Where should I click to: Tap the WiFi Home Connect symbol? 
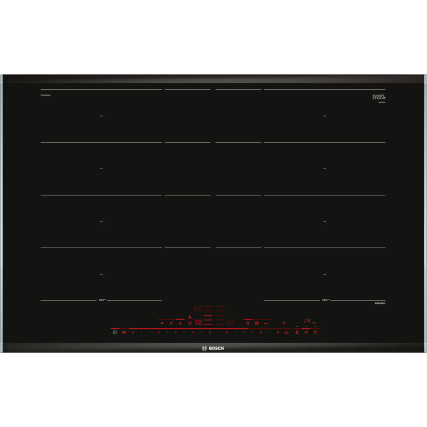(x=284, y=323)
